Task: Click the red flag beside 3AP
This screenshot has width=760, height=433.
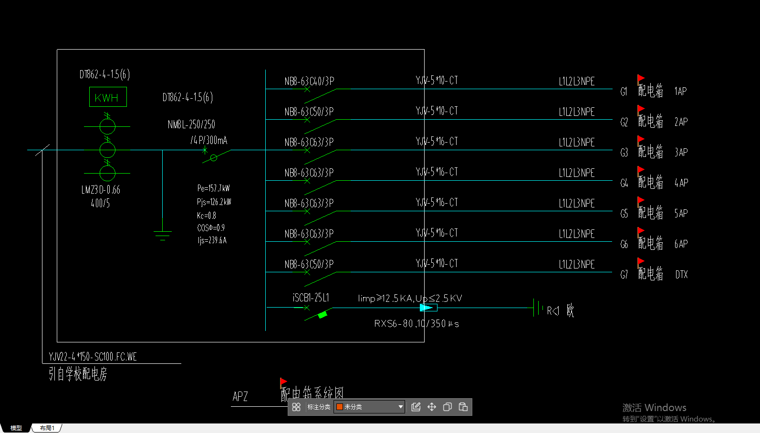Action: point(641,140)
